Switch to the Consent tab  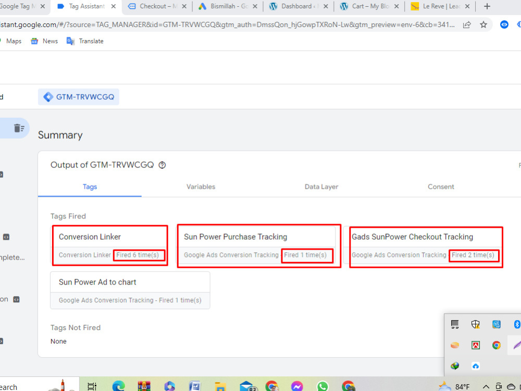[441, 187]
